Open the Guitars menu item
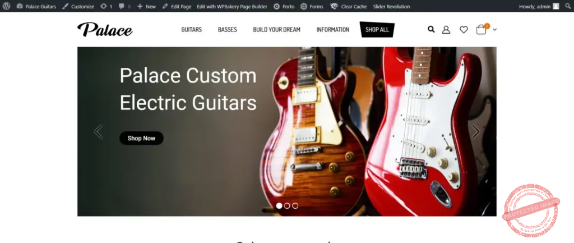The image size is (574, 243). 192,30
